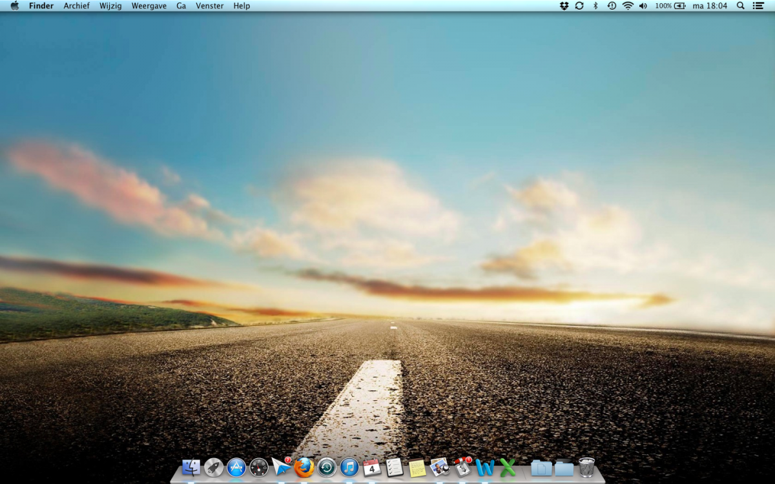The height and width of the screenshot is (484, 775).
Task: Open yellow Notes app in Dock
Action: (x=417, y=467)
